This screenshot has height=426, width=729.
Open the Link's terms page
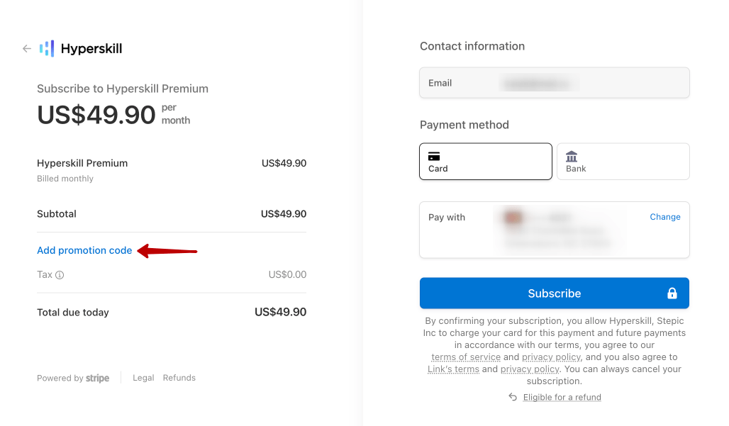coord(453,369)
